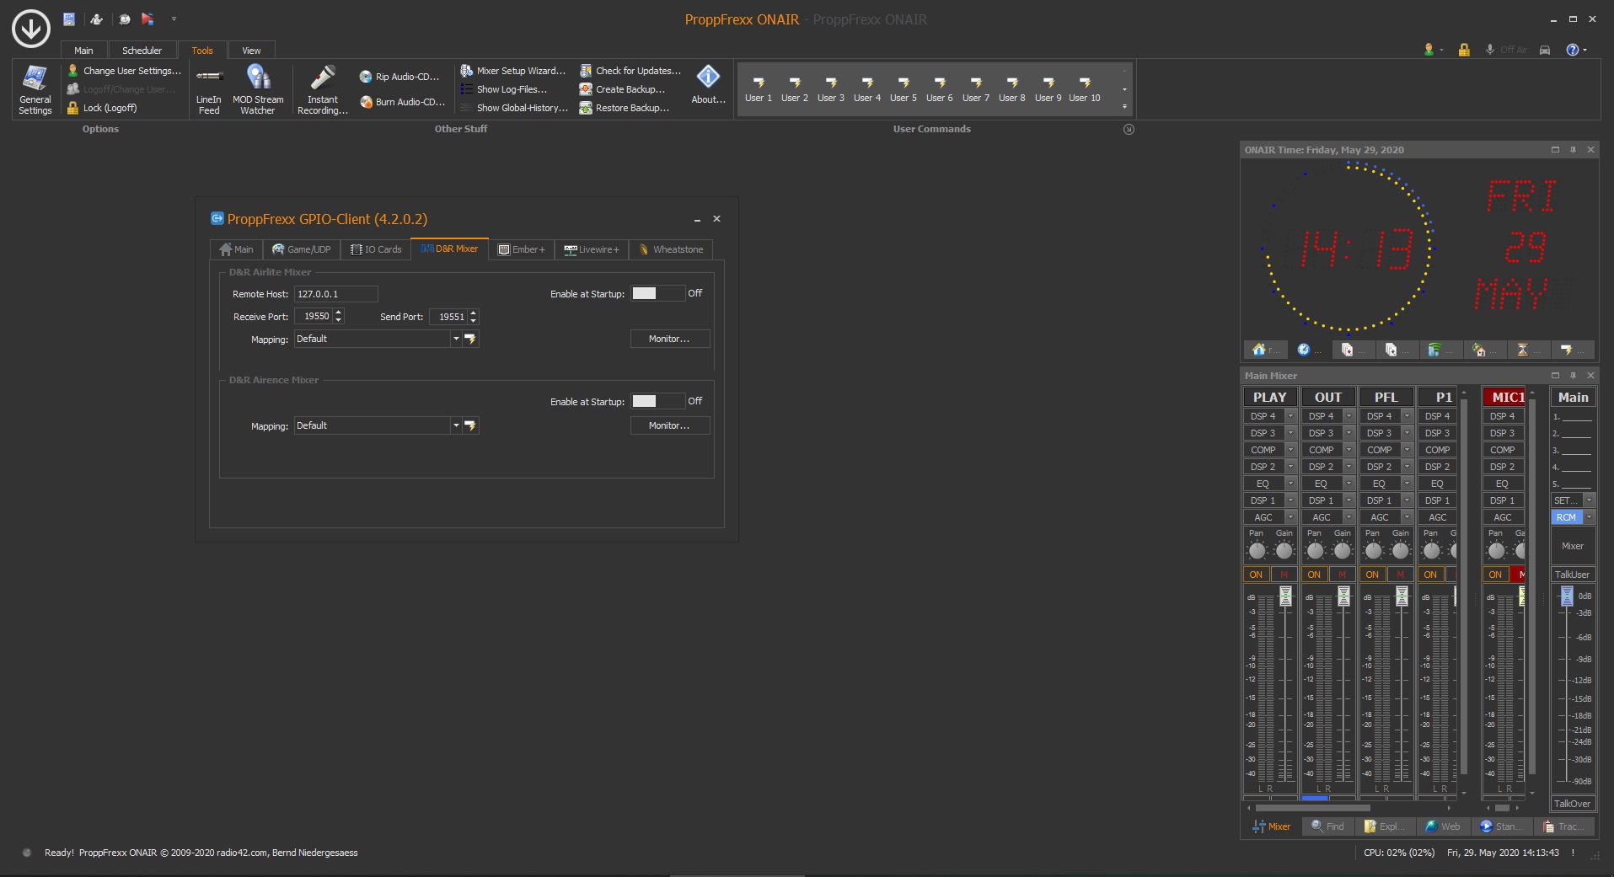Viewport: 1614px width, 877px height.
Task: Switch to the Scheduler ribbon tab
Action: point(142,51)
